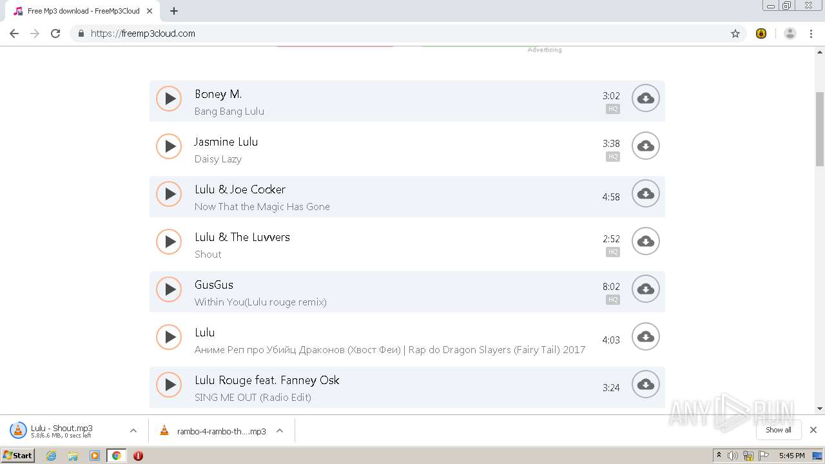This screenshot has width=825, height=464.
Task: Open Chrome three-dot menu
Action: click(x=811, y=34)
